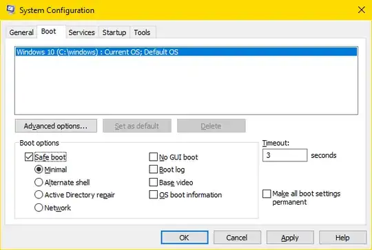Close the System Configuration window
This screenshot has width=372, height=250.
(x=362, y=10)
